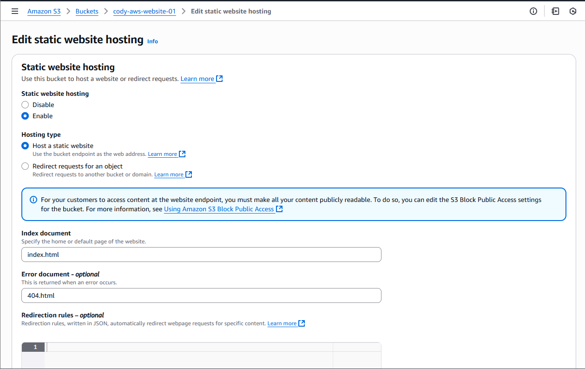Screen dimensions: 585x369
Task: Go to Amazon S3 in the breadcrumb
Action: 44,11
